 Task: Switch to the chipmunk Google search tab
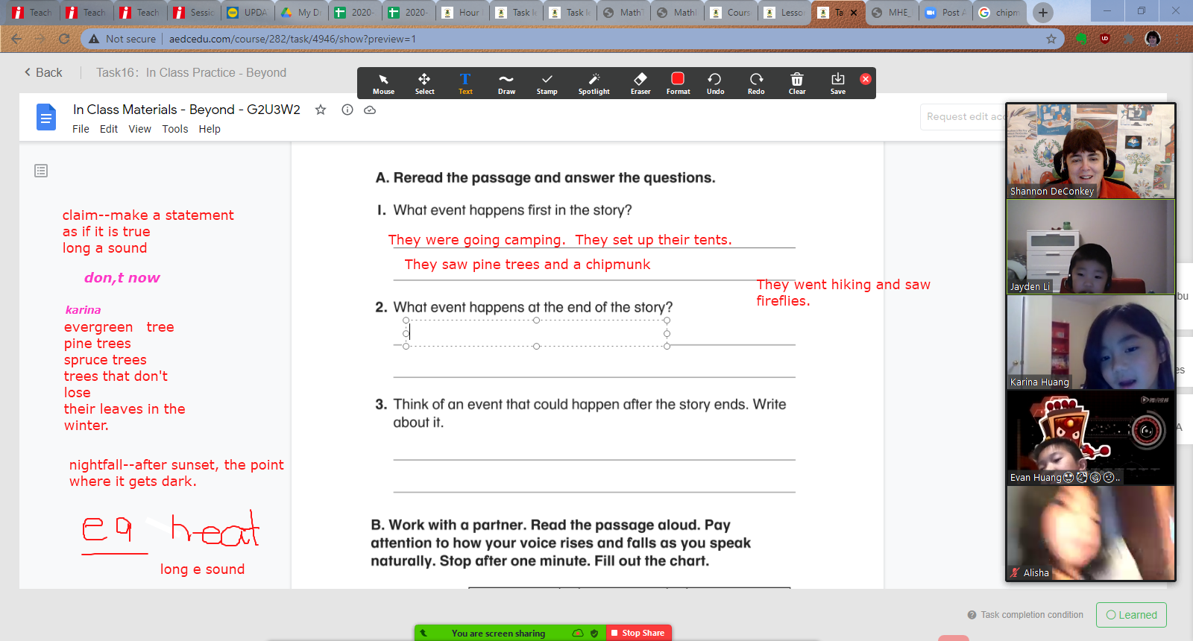[1000, 12]
